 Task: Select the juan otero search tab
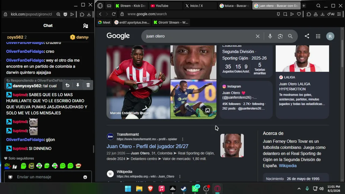click(276, 6)
